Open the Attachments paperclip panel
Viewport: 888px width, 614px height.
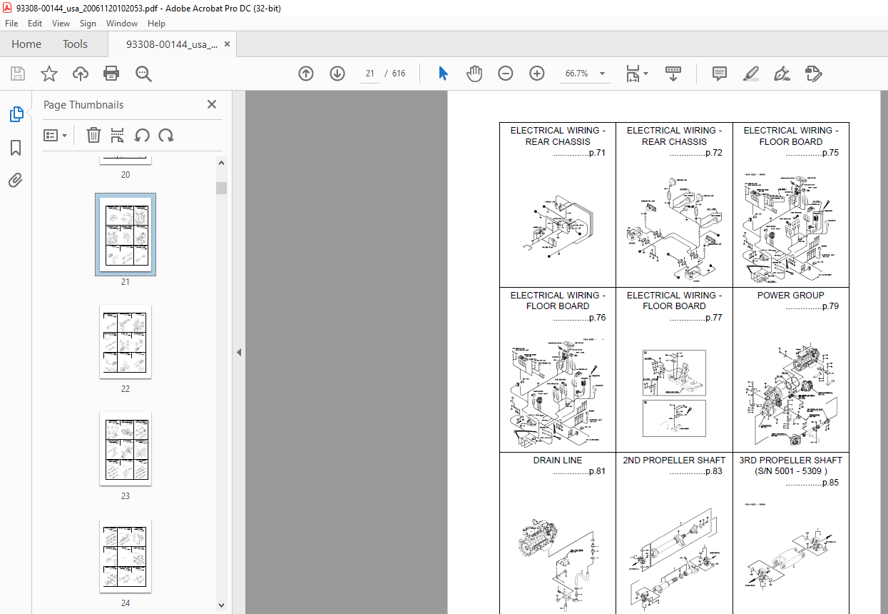[x=16, y=180]
